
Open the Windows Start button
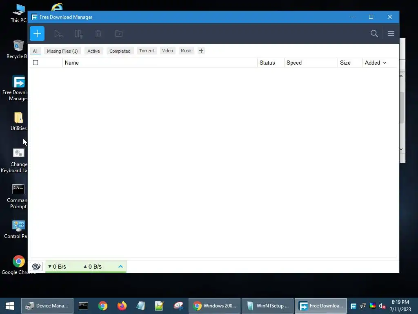pyautogui.click(x=10, y=306)
